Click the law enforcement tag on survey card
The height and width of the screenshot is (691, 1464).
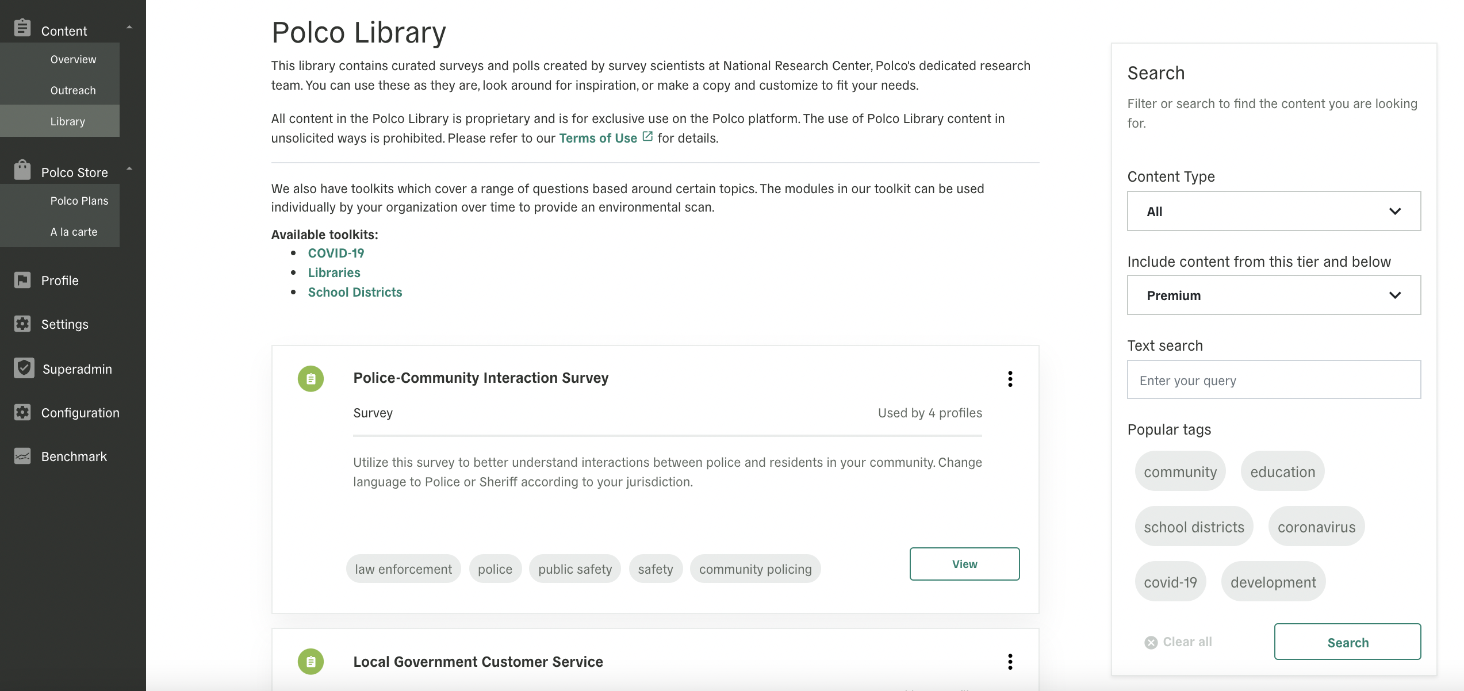click(403, 569)
